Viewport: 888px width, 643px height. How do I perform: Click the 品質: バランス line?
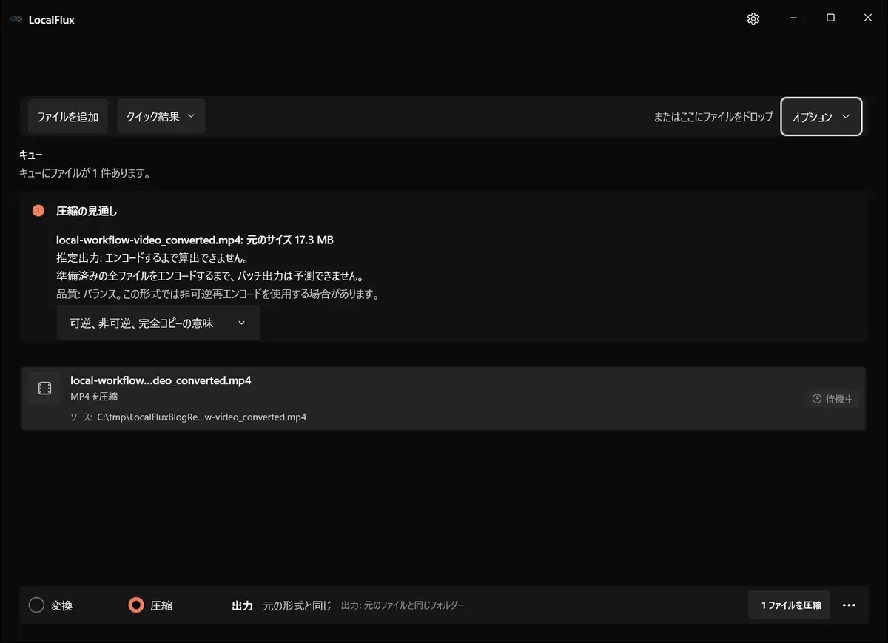point(218,294)
